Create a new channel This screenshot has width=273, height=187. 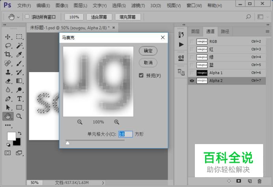pos(250,181)
